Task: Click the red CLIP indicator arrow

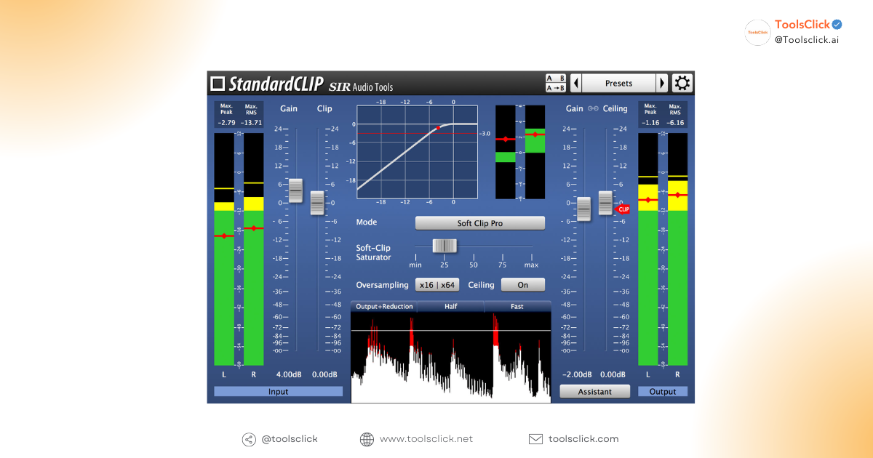Action: 623,209
